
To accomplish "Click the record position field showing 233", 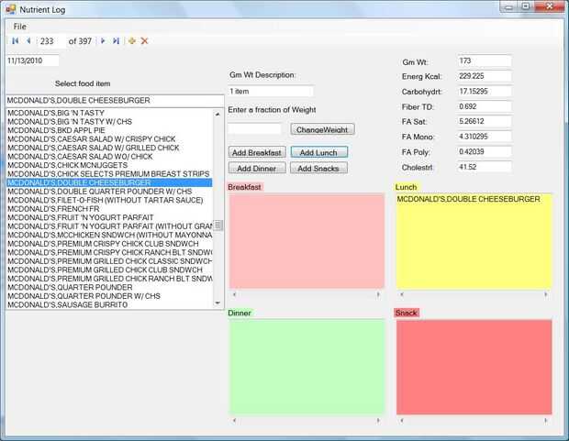I will coord(50,41).
